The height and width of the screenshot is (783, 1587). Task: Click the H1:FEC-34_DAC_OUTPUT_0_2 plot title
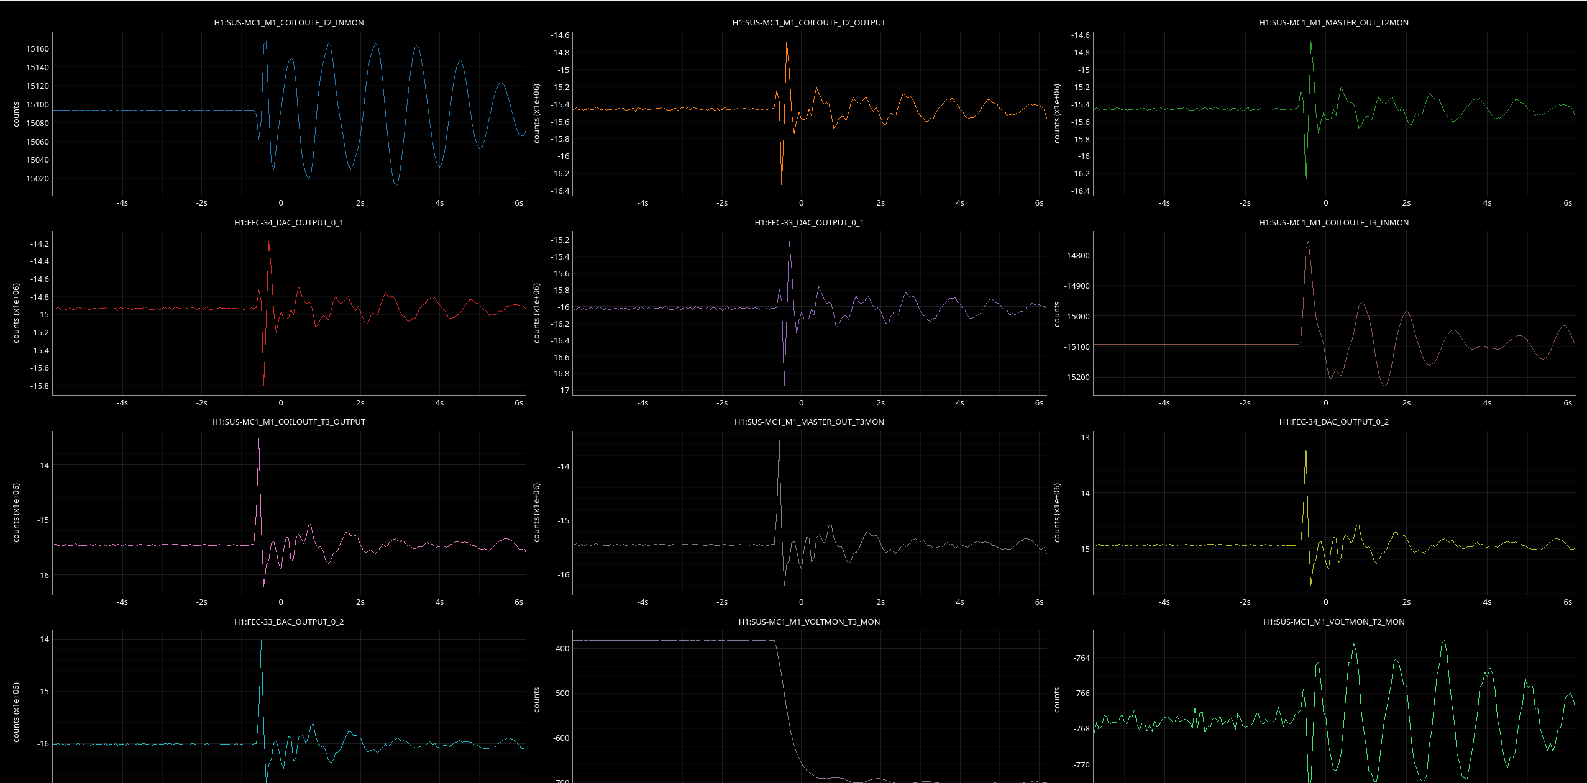click(1333, 422)
